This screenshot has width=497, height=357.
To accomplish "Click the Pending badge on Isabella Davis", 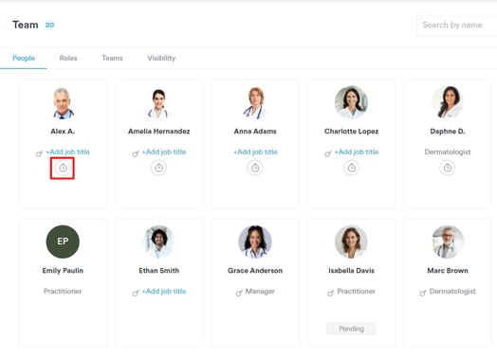I will click(351, 329).
